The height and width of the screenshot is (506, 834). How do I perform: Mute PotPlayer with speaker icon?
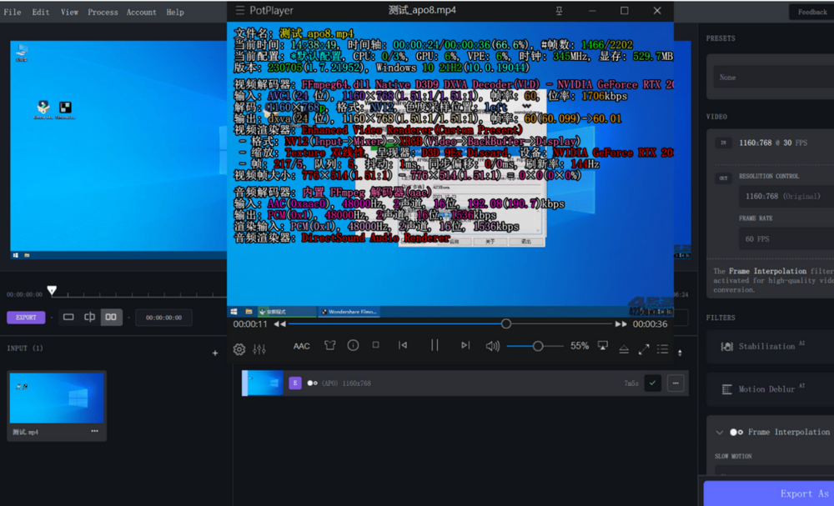click(x=493, y=346)
